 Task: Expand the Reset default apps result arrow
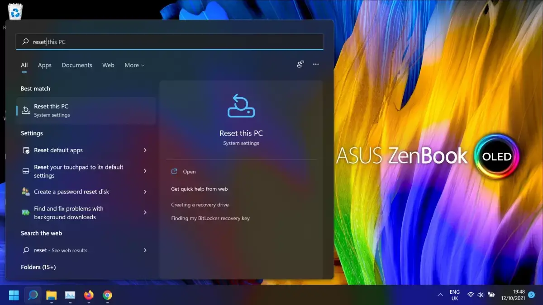[145, 150]
